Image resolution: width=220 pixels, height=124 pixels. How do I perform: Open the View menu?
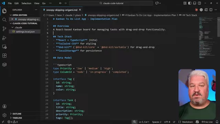37,3
